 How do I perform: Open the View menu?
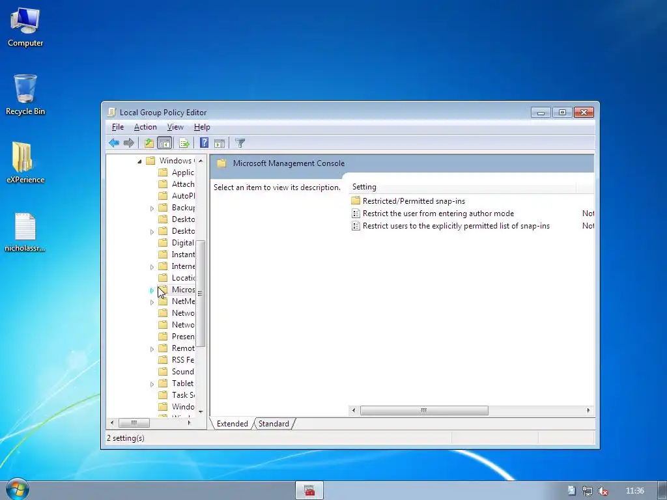tap(175, 127)
